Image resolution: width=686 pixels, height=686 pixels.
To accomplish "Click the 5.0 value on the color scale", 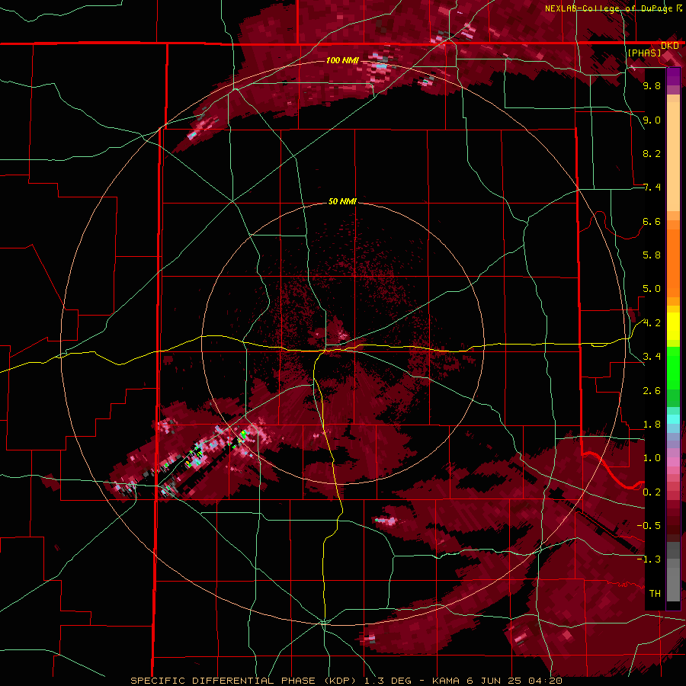I will click(x=652, y=289).
